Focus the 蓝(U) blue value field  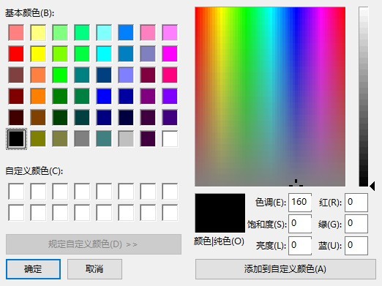pos(356,246)
